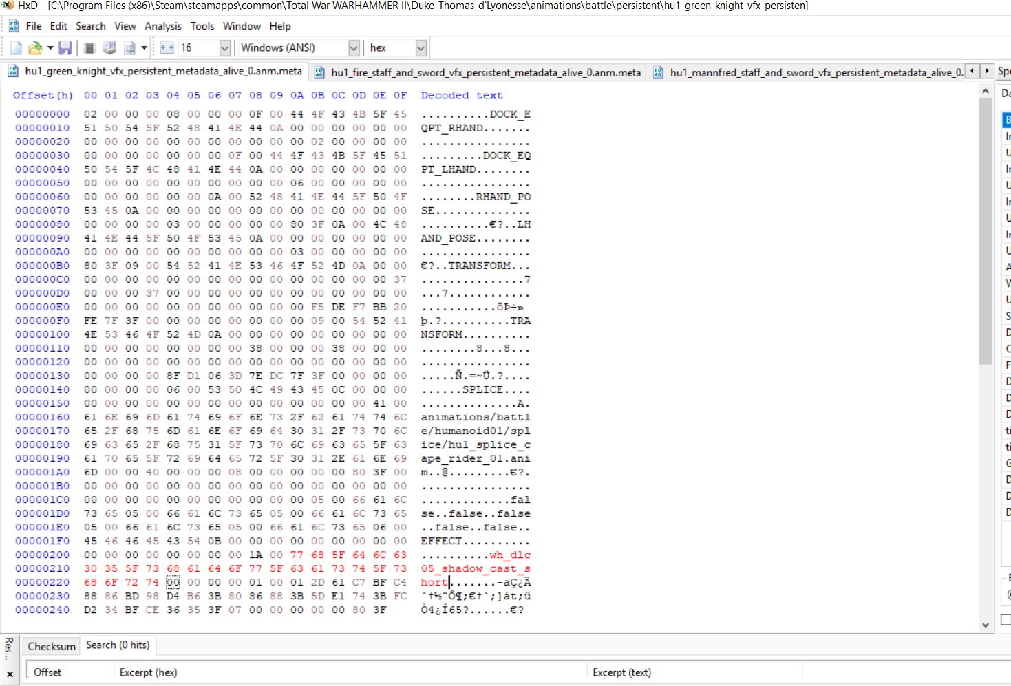Click the hex view vertical scrollbar thumb
The height and width of the screenshot is (686, 1011).
click(986, 231)
